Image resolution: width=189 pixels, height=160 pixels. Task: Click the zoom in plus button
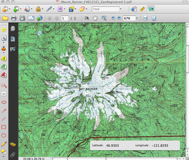pos(119,18)
